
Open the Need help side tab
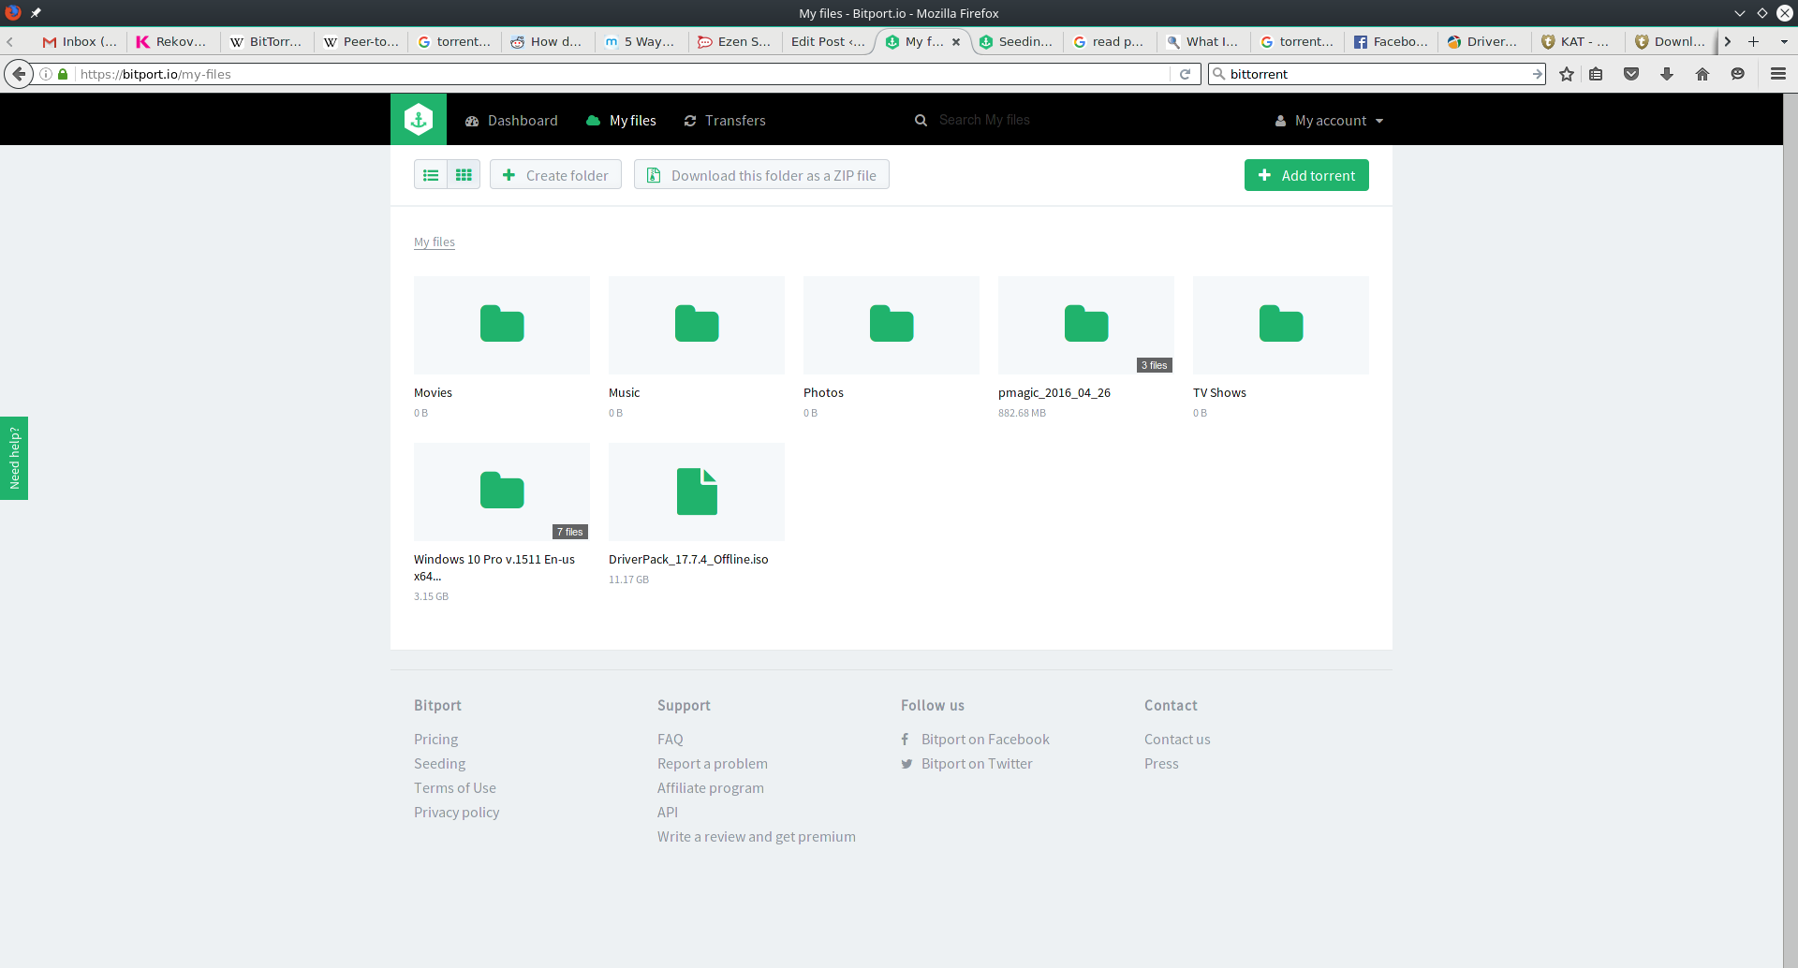coord(14,458)
